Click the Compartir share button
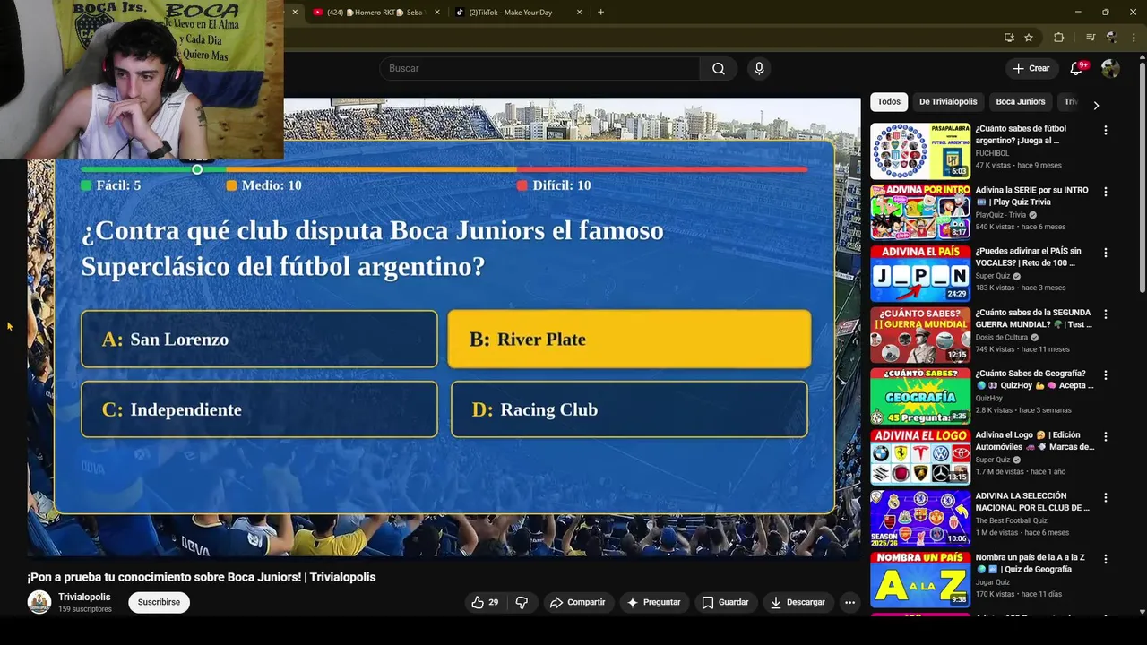This screenshot has width=1147, height=645. tap(577, 602)
